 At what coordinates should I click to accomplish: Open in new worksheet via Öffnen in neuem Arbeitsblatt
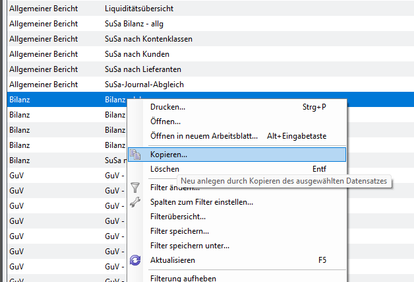coord(204,136)
